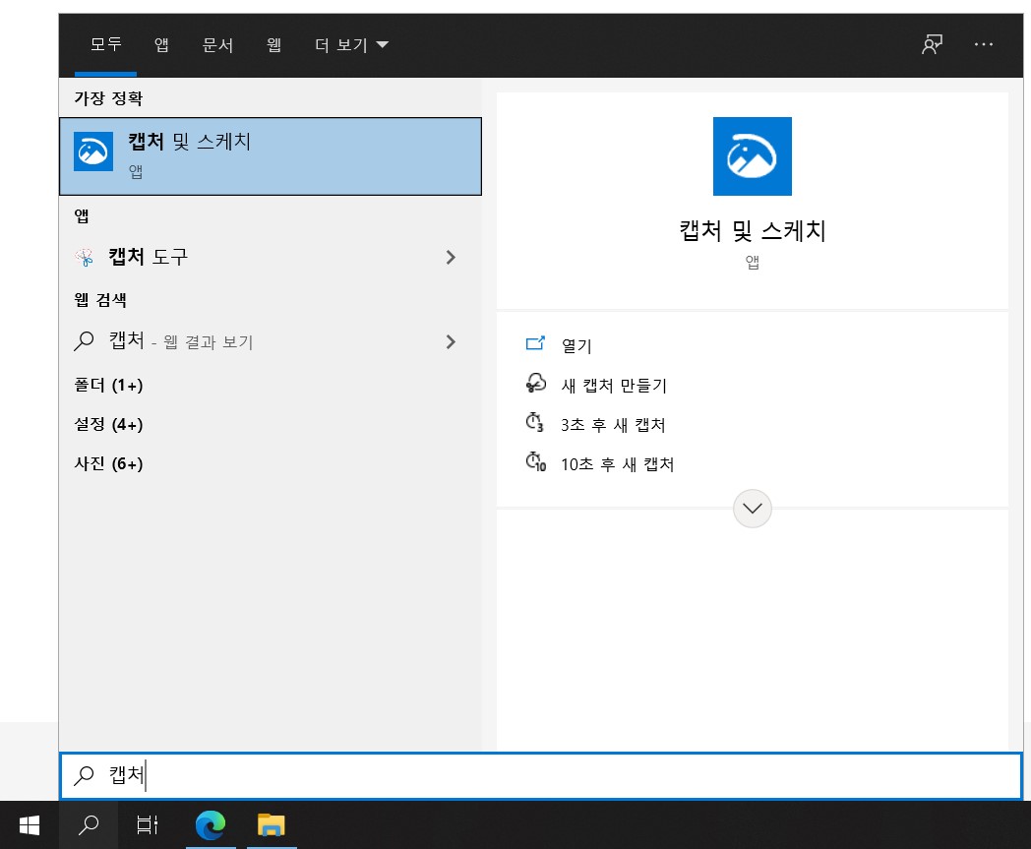Click the 새 캡처 만들기 snip icon
1031x849 pixels.
pyautogui.click(x=536, y=383)
